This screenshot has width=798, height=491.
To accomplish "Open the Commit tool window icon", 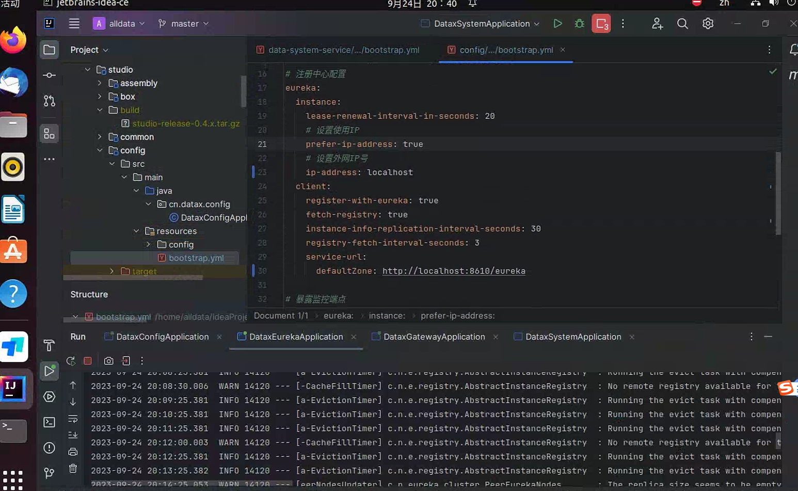I will (x=49, y=75).
